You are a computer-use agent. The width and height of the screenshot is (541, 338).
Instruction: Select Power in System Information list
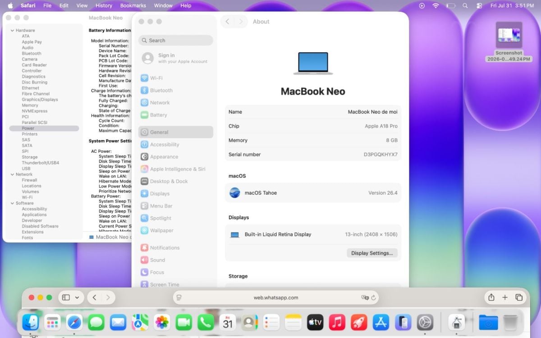44,128
